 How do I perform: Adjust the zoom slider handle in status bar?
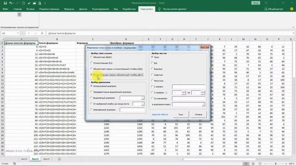(276, 164)
